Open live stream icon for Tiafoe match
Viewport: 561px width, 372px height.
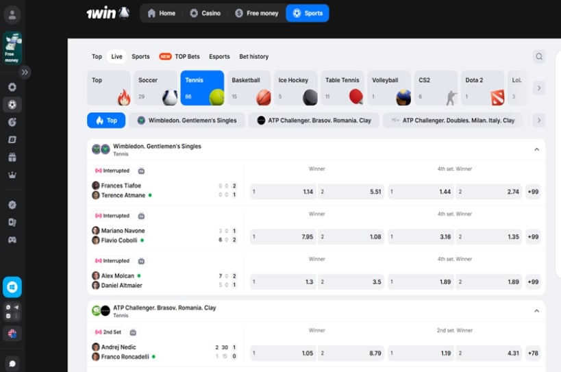point(141,171)
